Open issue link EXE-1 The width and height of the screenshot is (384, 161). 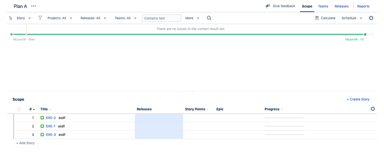point(51,126)
